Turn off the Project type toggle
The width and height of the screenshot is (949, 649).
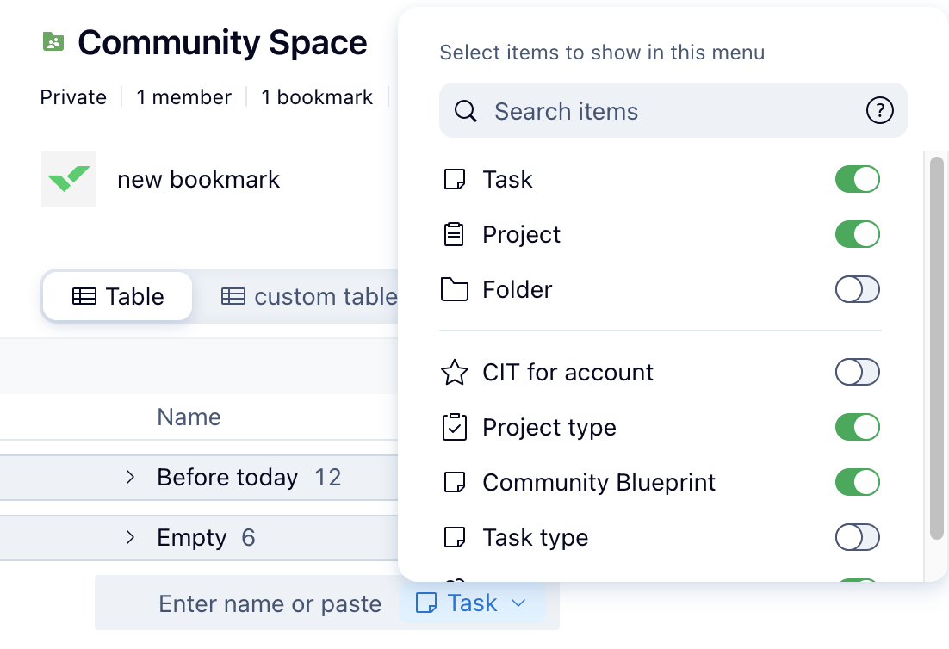click(857, 428)
